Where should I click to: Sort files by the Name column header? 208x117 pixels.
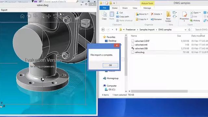134,36
